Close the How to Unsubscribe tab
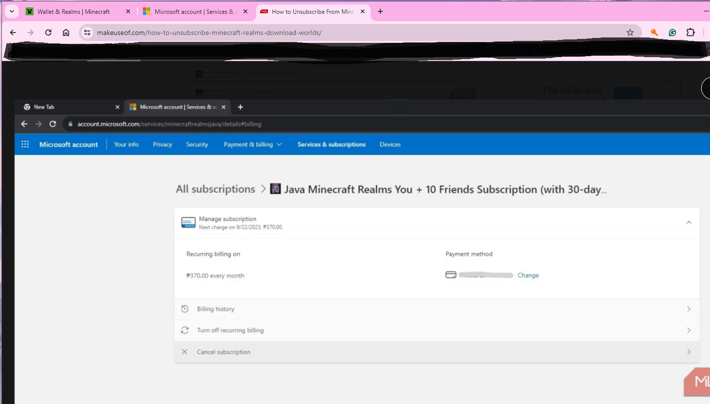This screenshot has height=404, width=710. point(362,11)
